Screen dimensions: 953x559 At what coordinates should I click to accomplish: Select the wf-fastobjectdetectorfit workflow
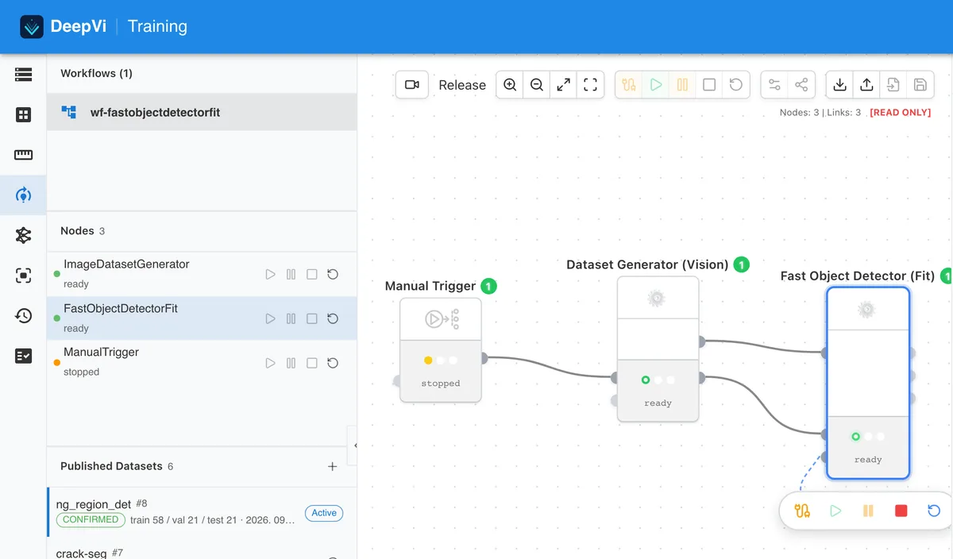[202, 112]
